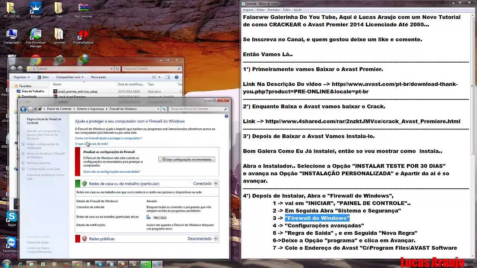This screenshot has width=477, height=268.
Task: Open 'Como um firewall ajuda' link
Action: pyautogui.click(x=108, y=138)
